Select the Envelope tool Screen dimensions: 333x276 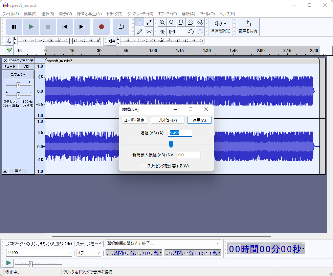click(149, 23)
